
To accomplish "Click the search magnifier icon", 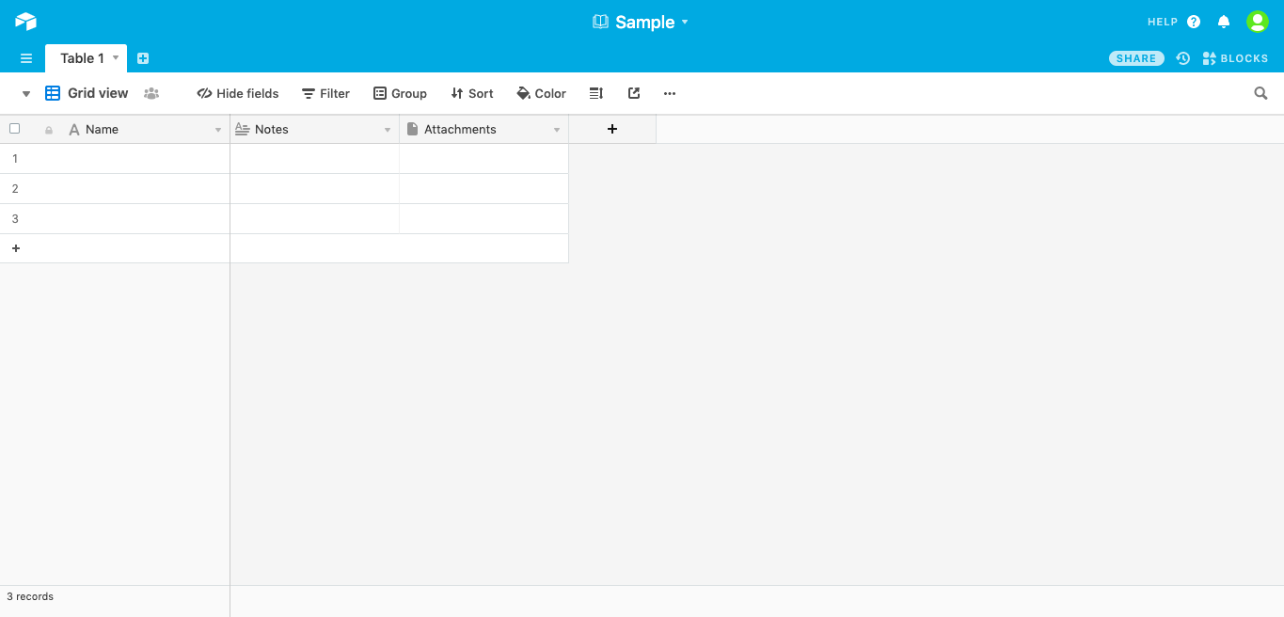I will [x=1260, y=93].
